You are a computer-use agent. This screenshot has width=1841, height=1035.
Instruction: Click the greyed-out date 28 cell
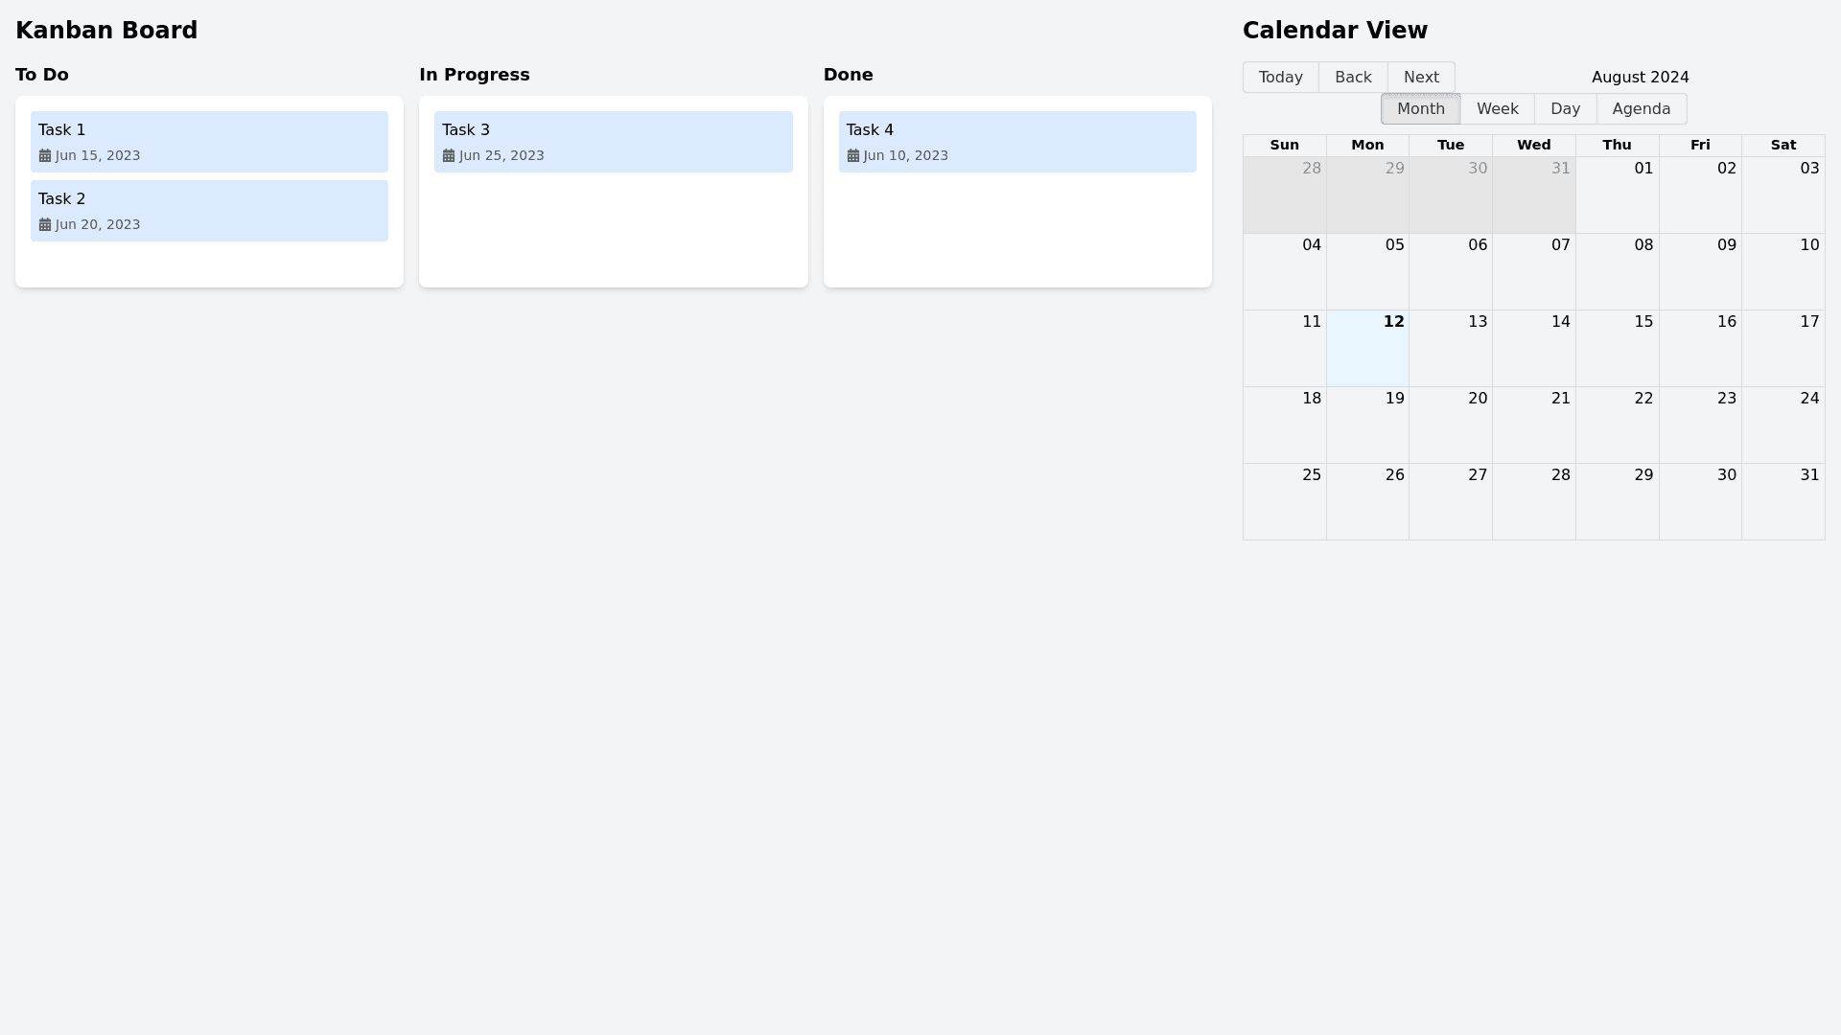pyautogui.click(x=1284, y=195)
